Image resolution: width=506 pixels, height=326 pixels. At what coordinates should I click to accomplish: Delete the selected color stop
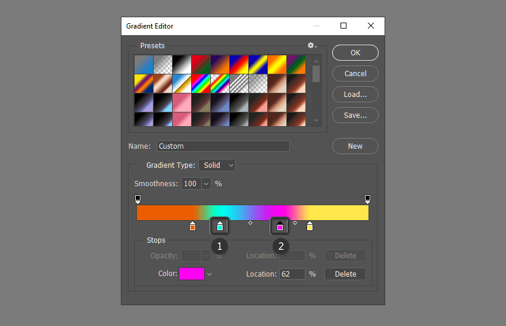[x=345, y=274]
